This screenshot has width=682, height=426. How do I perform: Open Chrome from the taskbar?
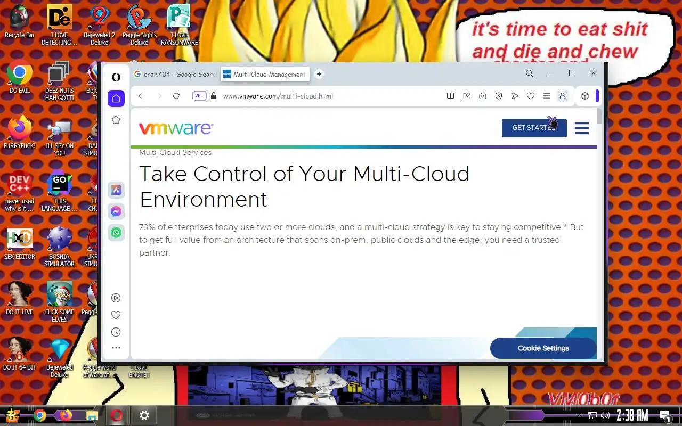pos(40,416)
